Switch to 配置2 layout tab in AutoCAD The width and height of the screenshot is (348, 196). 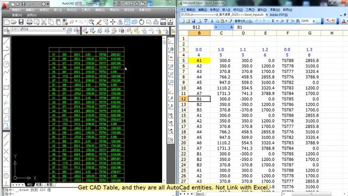50,185
